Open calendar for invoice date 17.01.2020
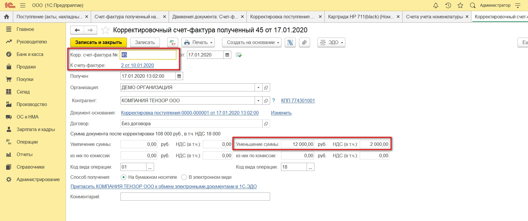Image resolution: width=528 pixels, height=221 pixels. click(x=227, y=55)
